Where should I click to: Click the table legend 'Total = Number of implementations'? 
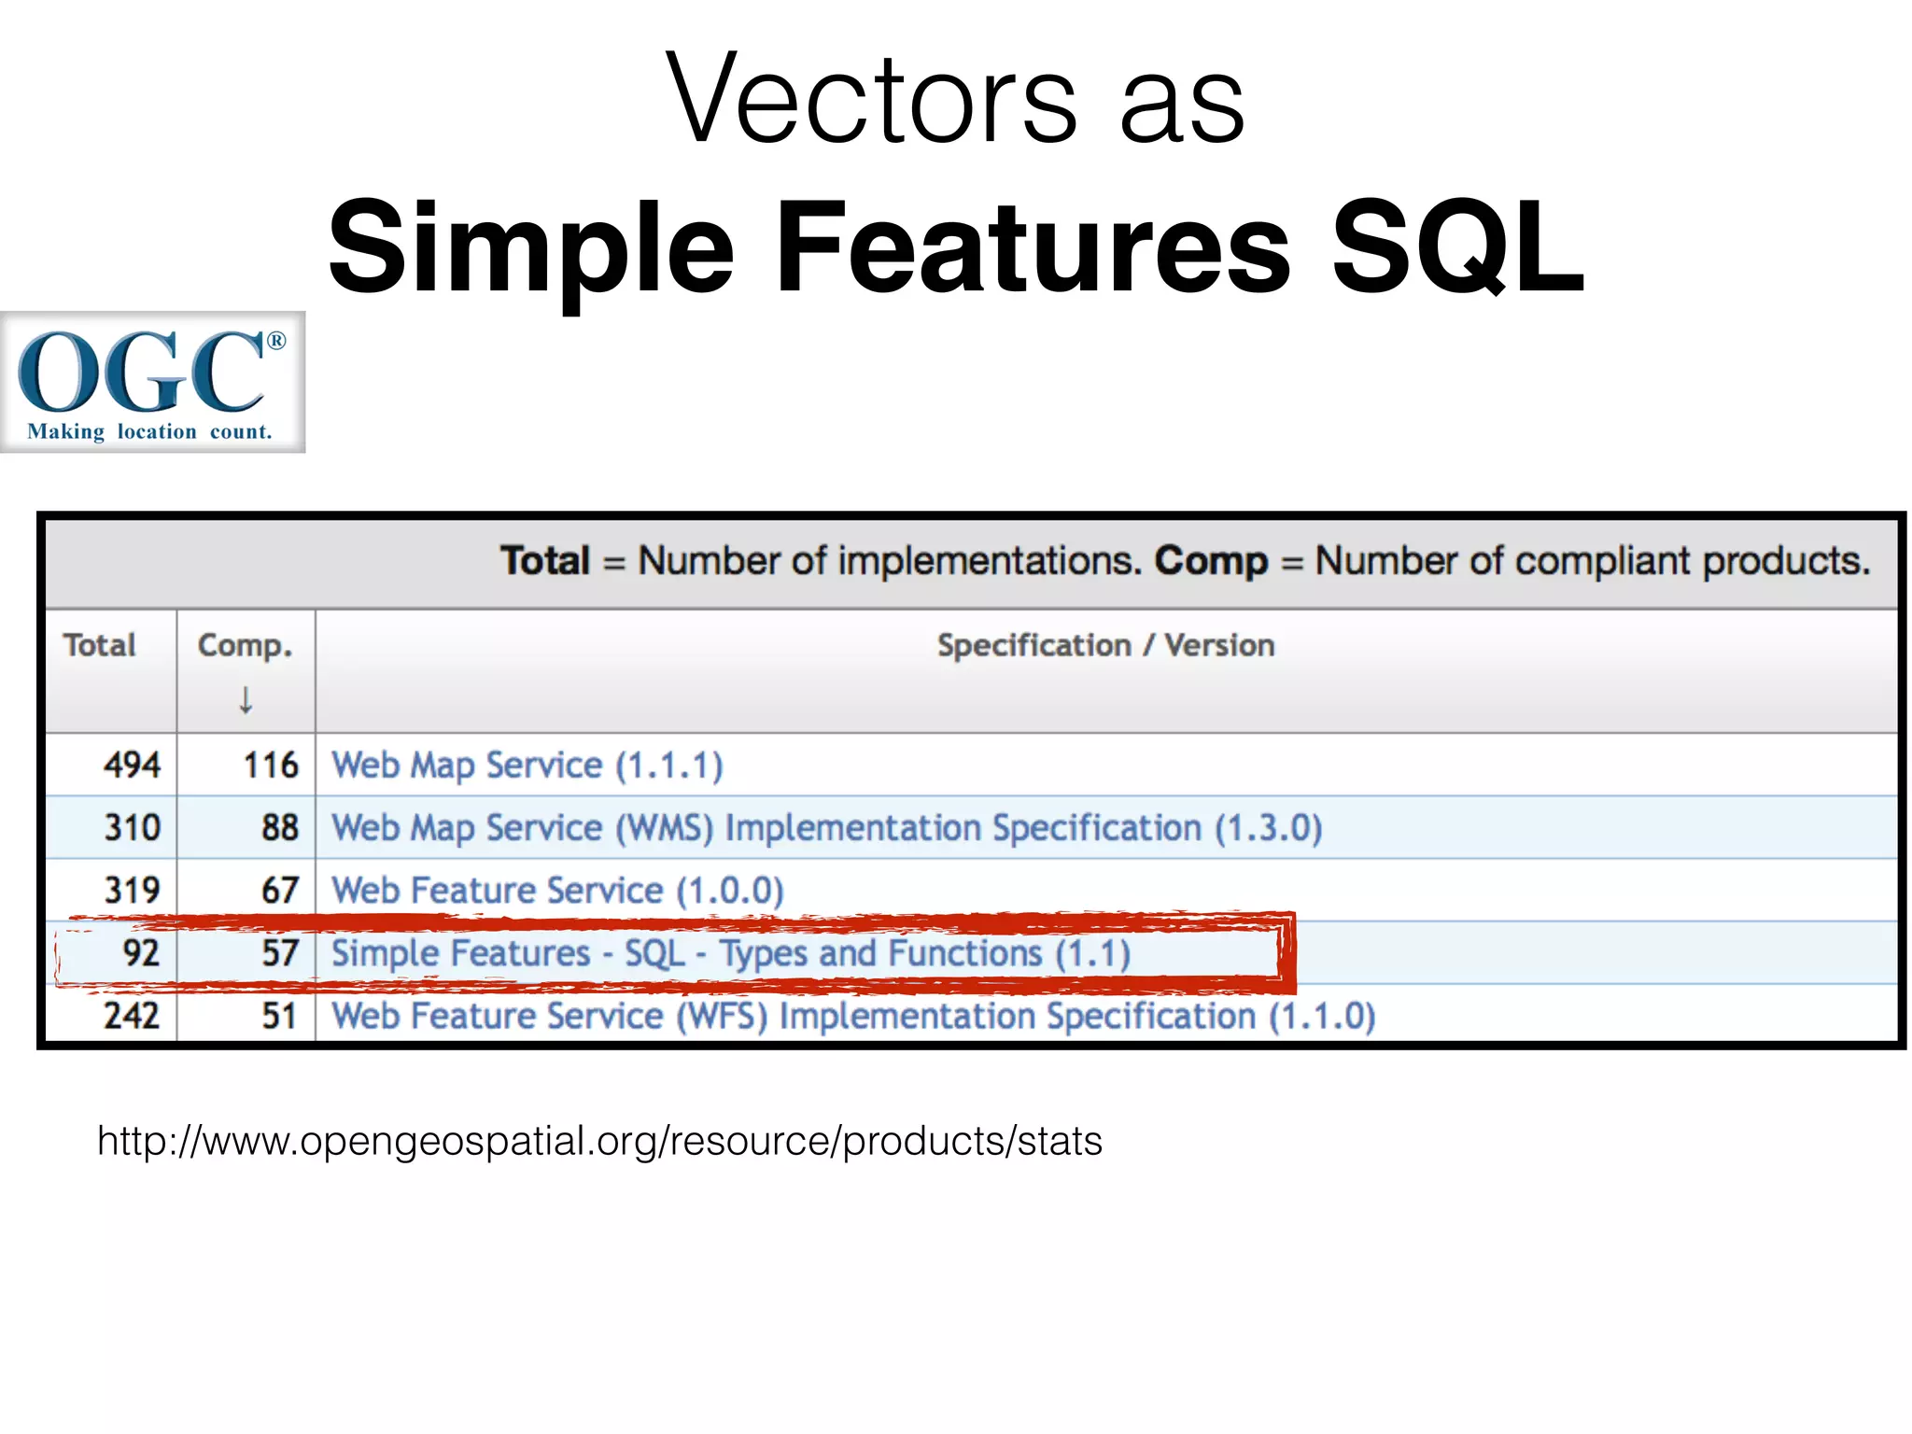pos(821,561)
